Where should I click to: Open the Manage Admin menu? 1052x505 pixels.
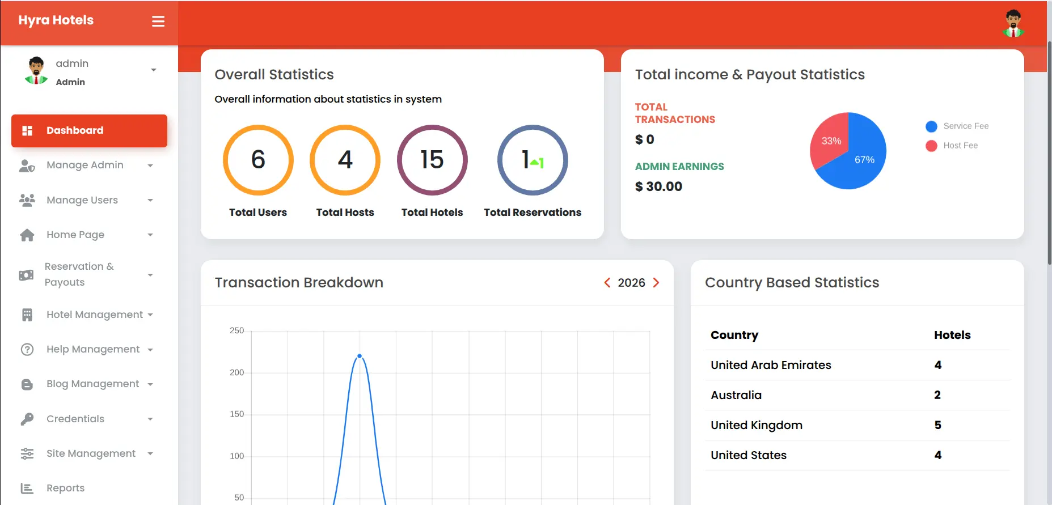coord(89,165)
